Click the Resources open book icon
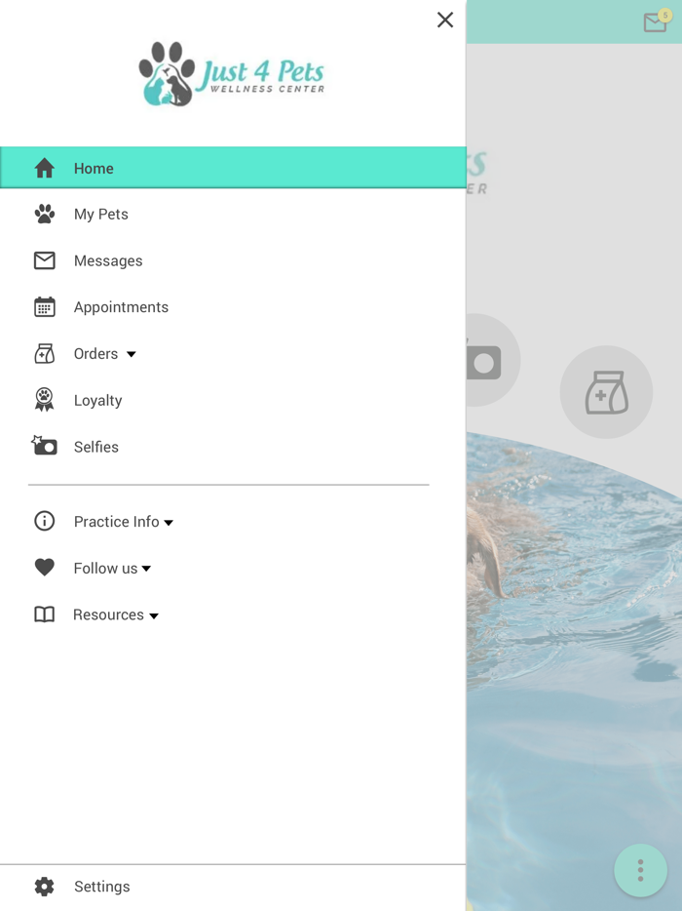 [x=44, y=614]
